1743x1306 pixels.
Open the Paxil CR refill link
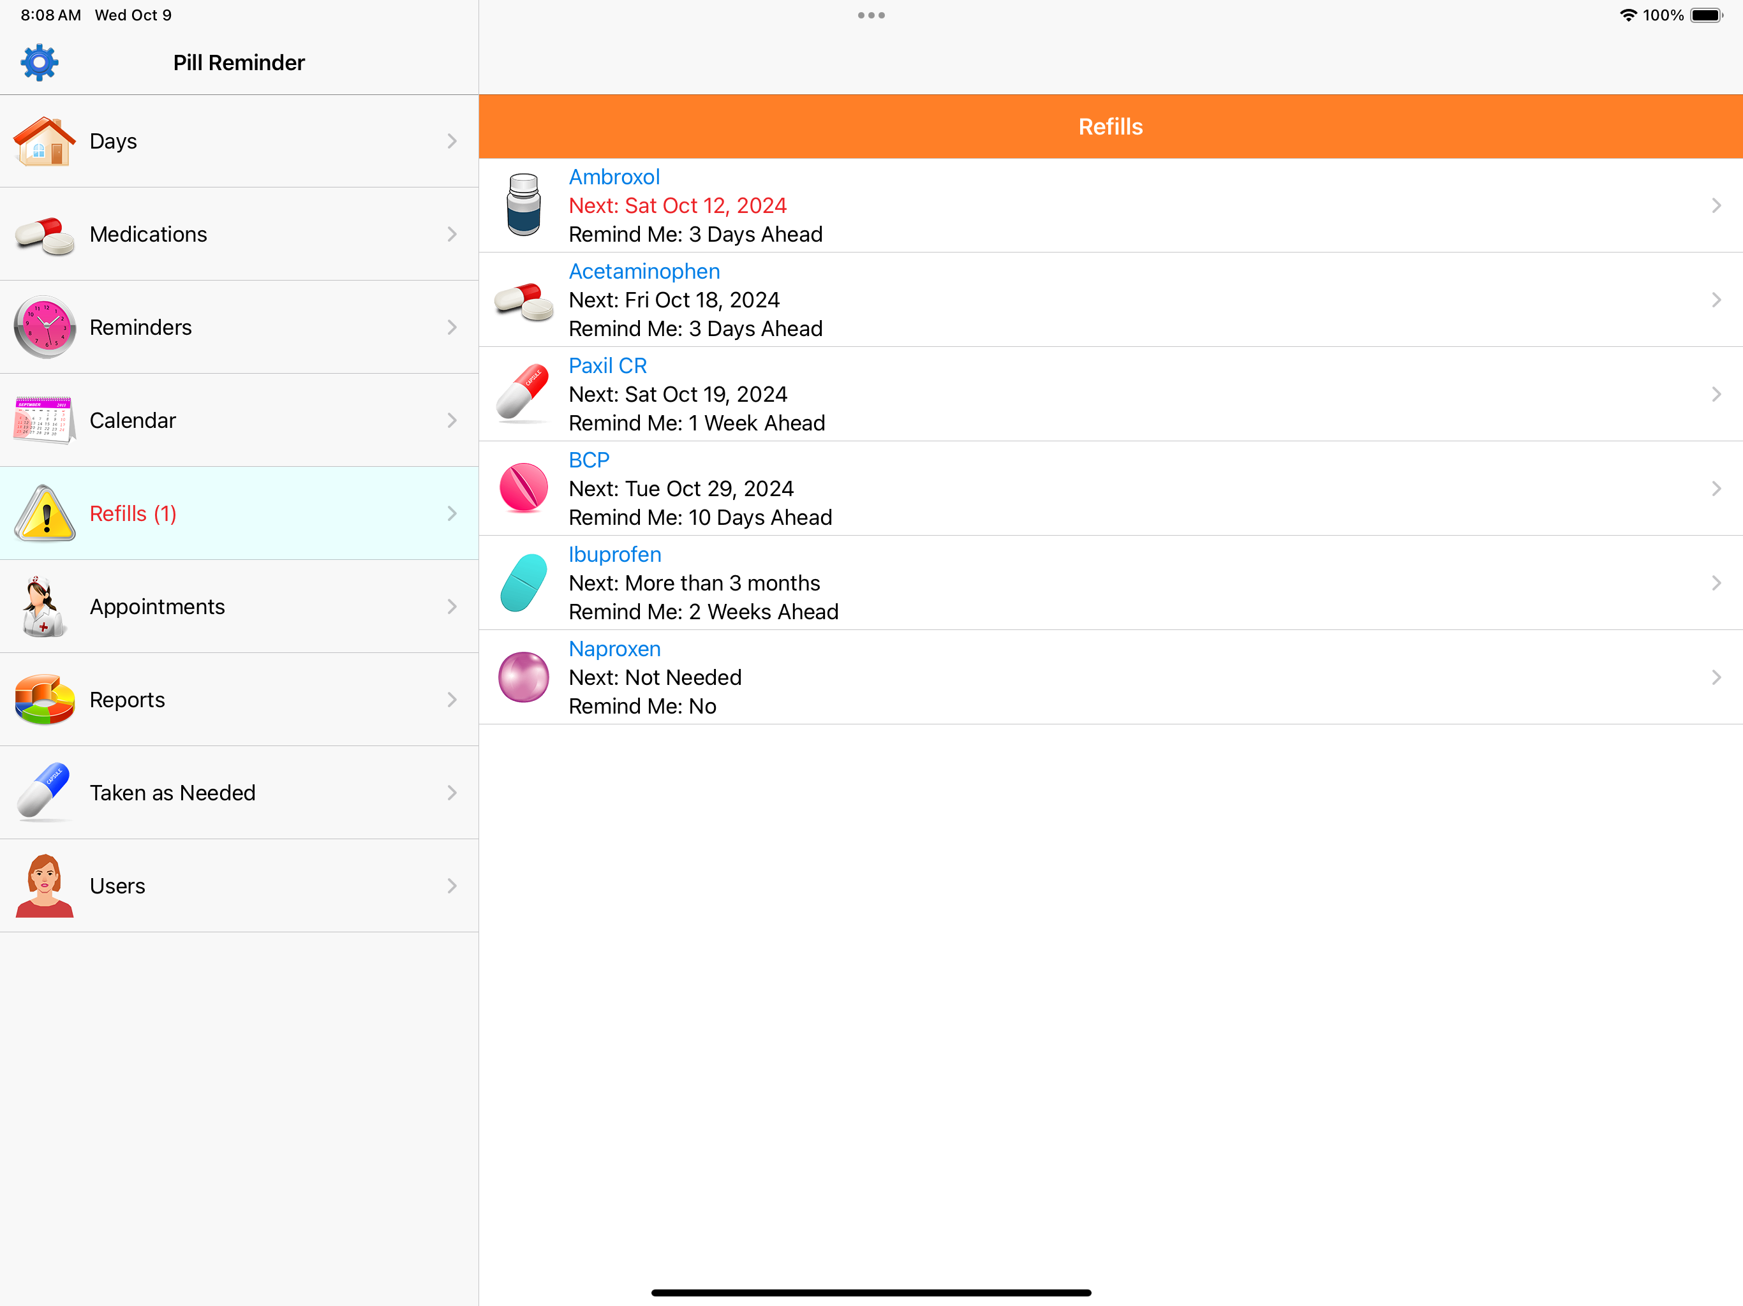pyautogui.click(x=607, y=365)
